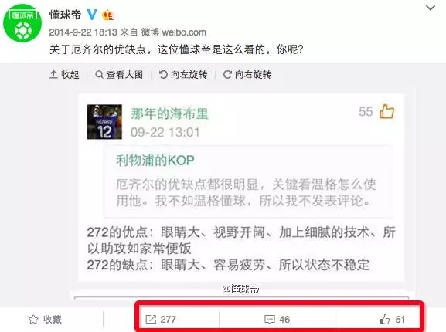Rotate the image right with 向右旋转
The image size is (446, 332).
(247, 75)
